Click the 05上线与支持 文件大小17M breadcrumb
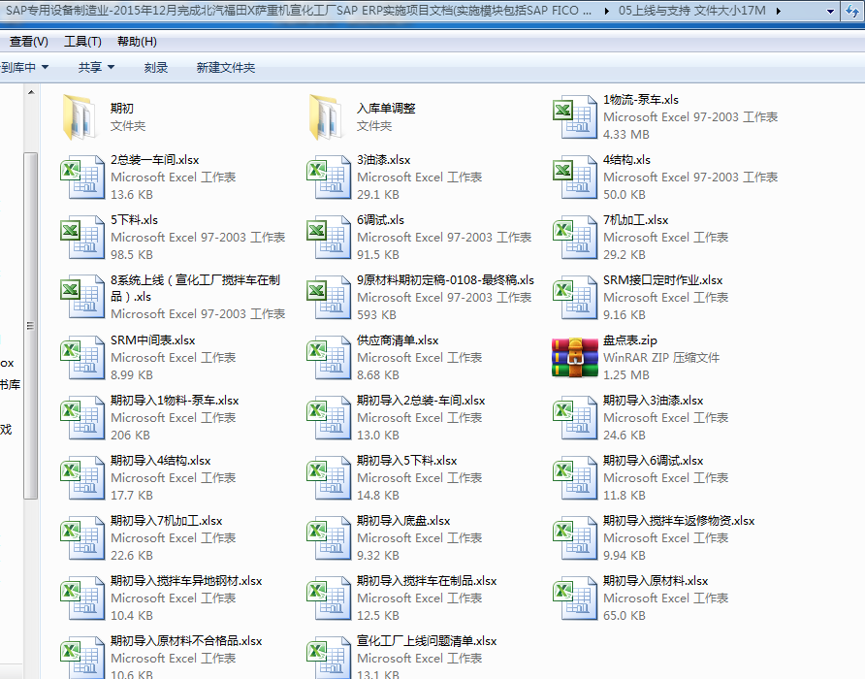This screenshot has height=679, width=865. point(691,11)
